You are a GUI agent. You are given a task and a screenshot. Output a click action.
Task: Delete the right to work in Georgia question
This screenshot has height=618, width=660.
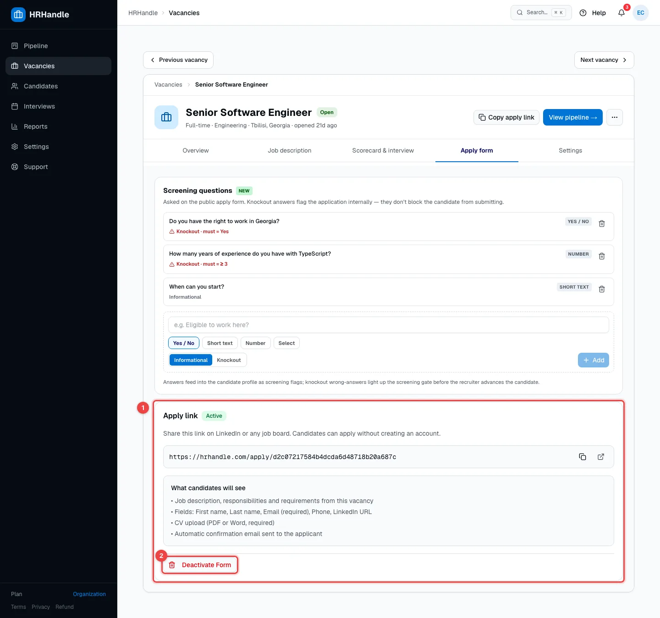pyautogui.click(x=602, y=224)
